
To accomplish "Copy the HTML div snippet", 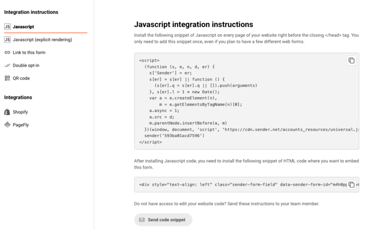I will click(x=351, y=185).
